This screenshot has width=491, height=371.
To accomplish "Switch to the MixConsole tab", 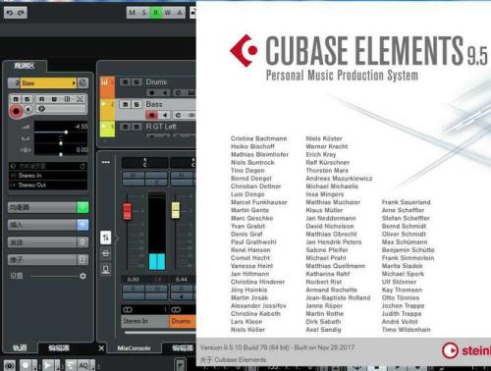I will pyautogui.click(x=134, y=348).
